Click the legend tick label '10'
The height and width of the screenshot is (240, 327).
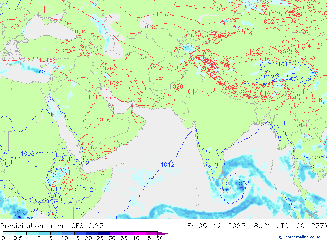point(65,238)
